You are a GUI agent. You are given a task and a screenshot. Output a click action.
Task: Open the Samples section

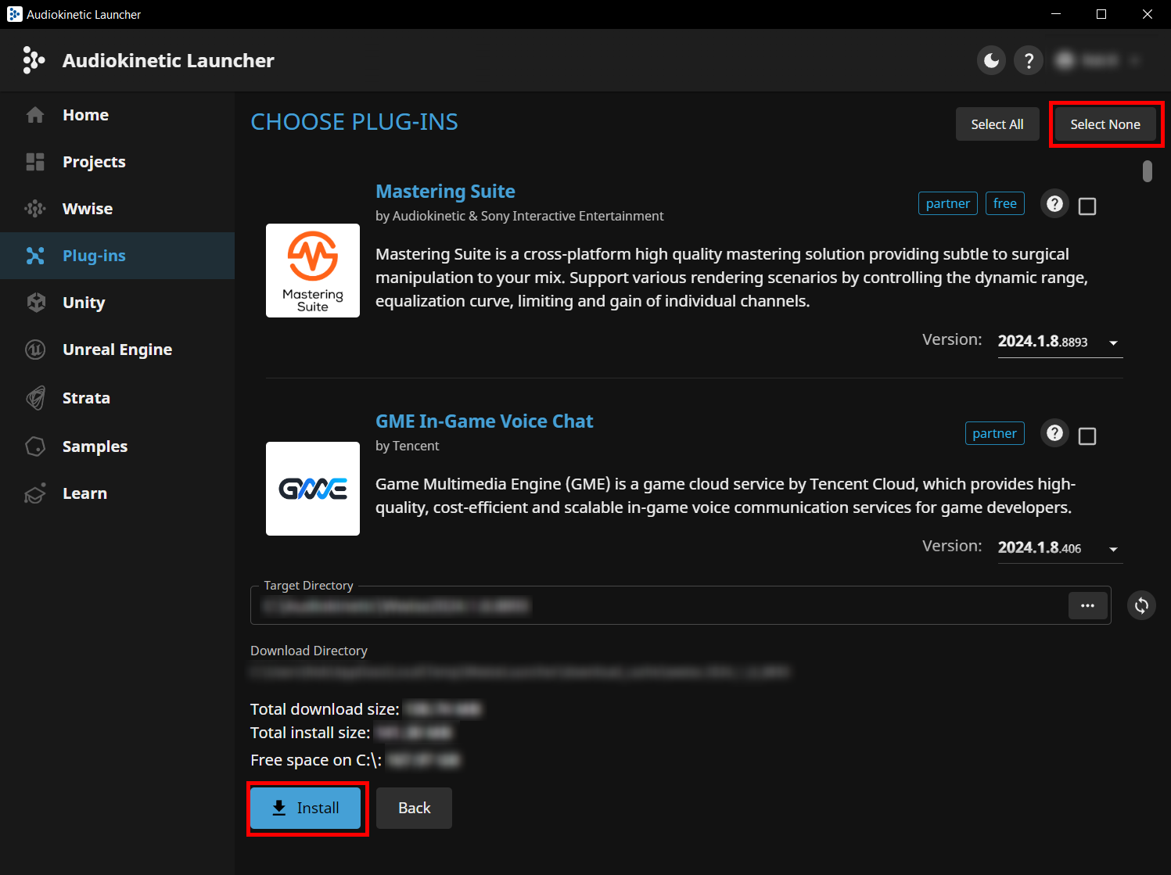click(x=117, y=446)
